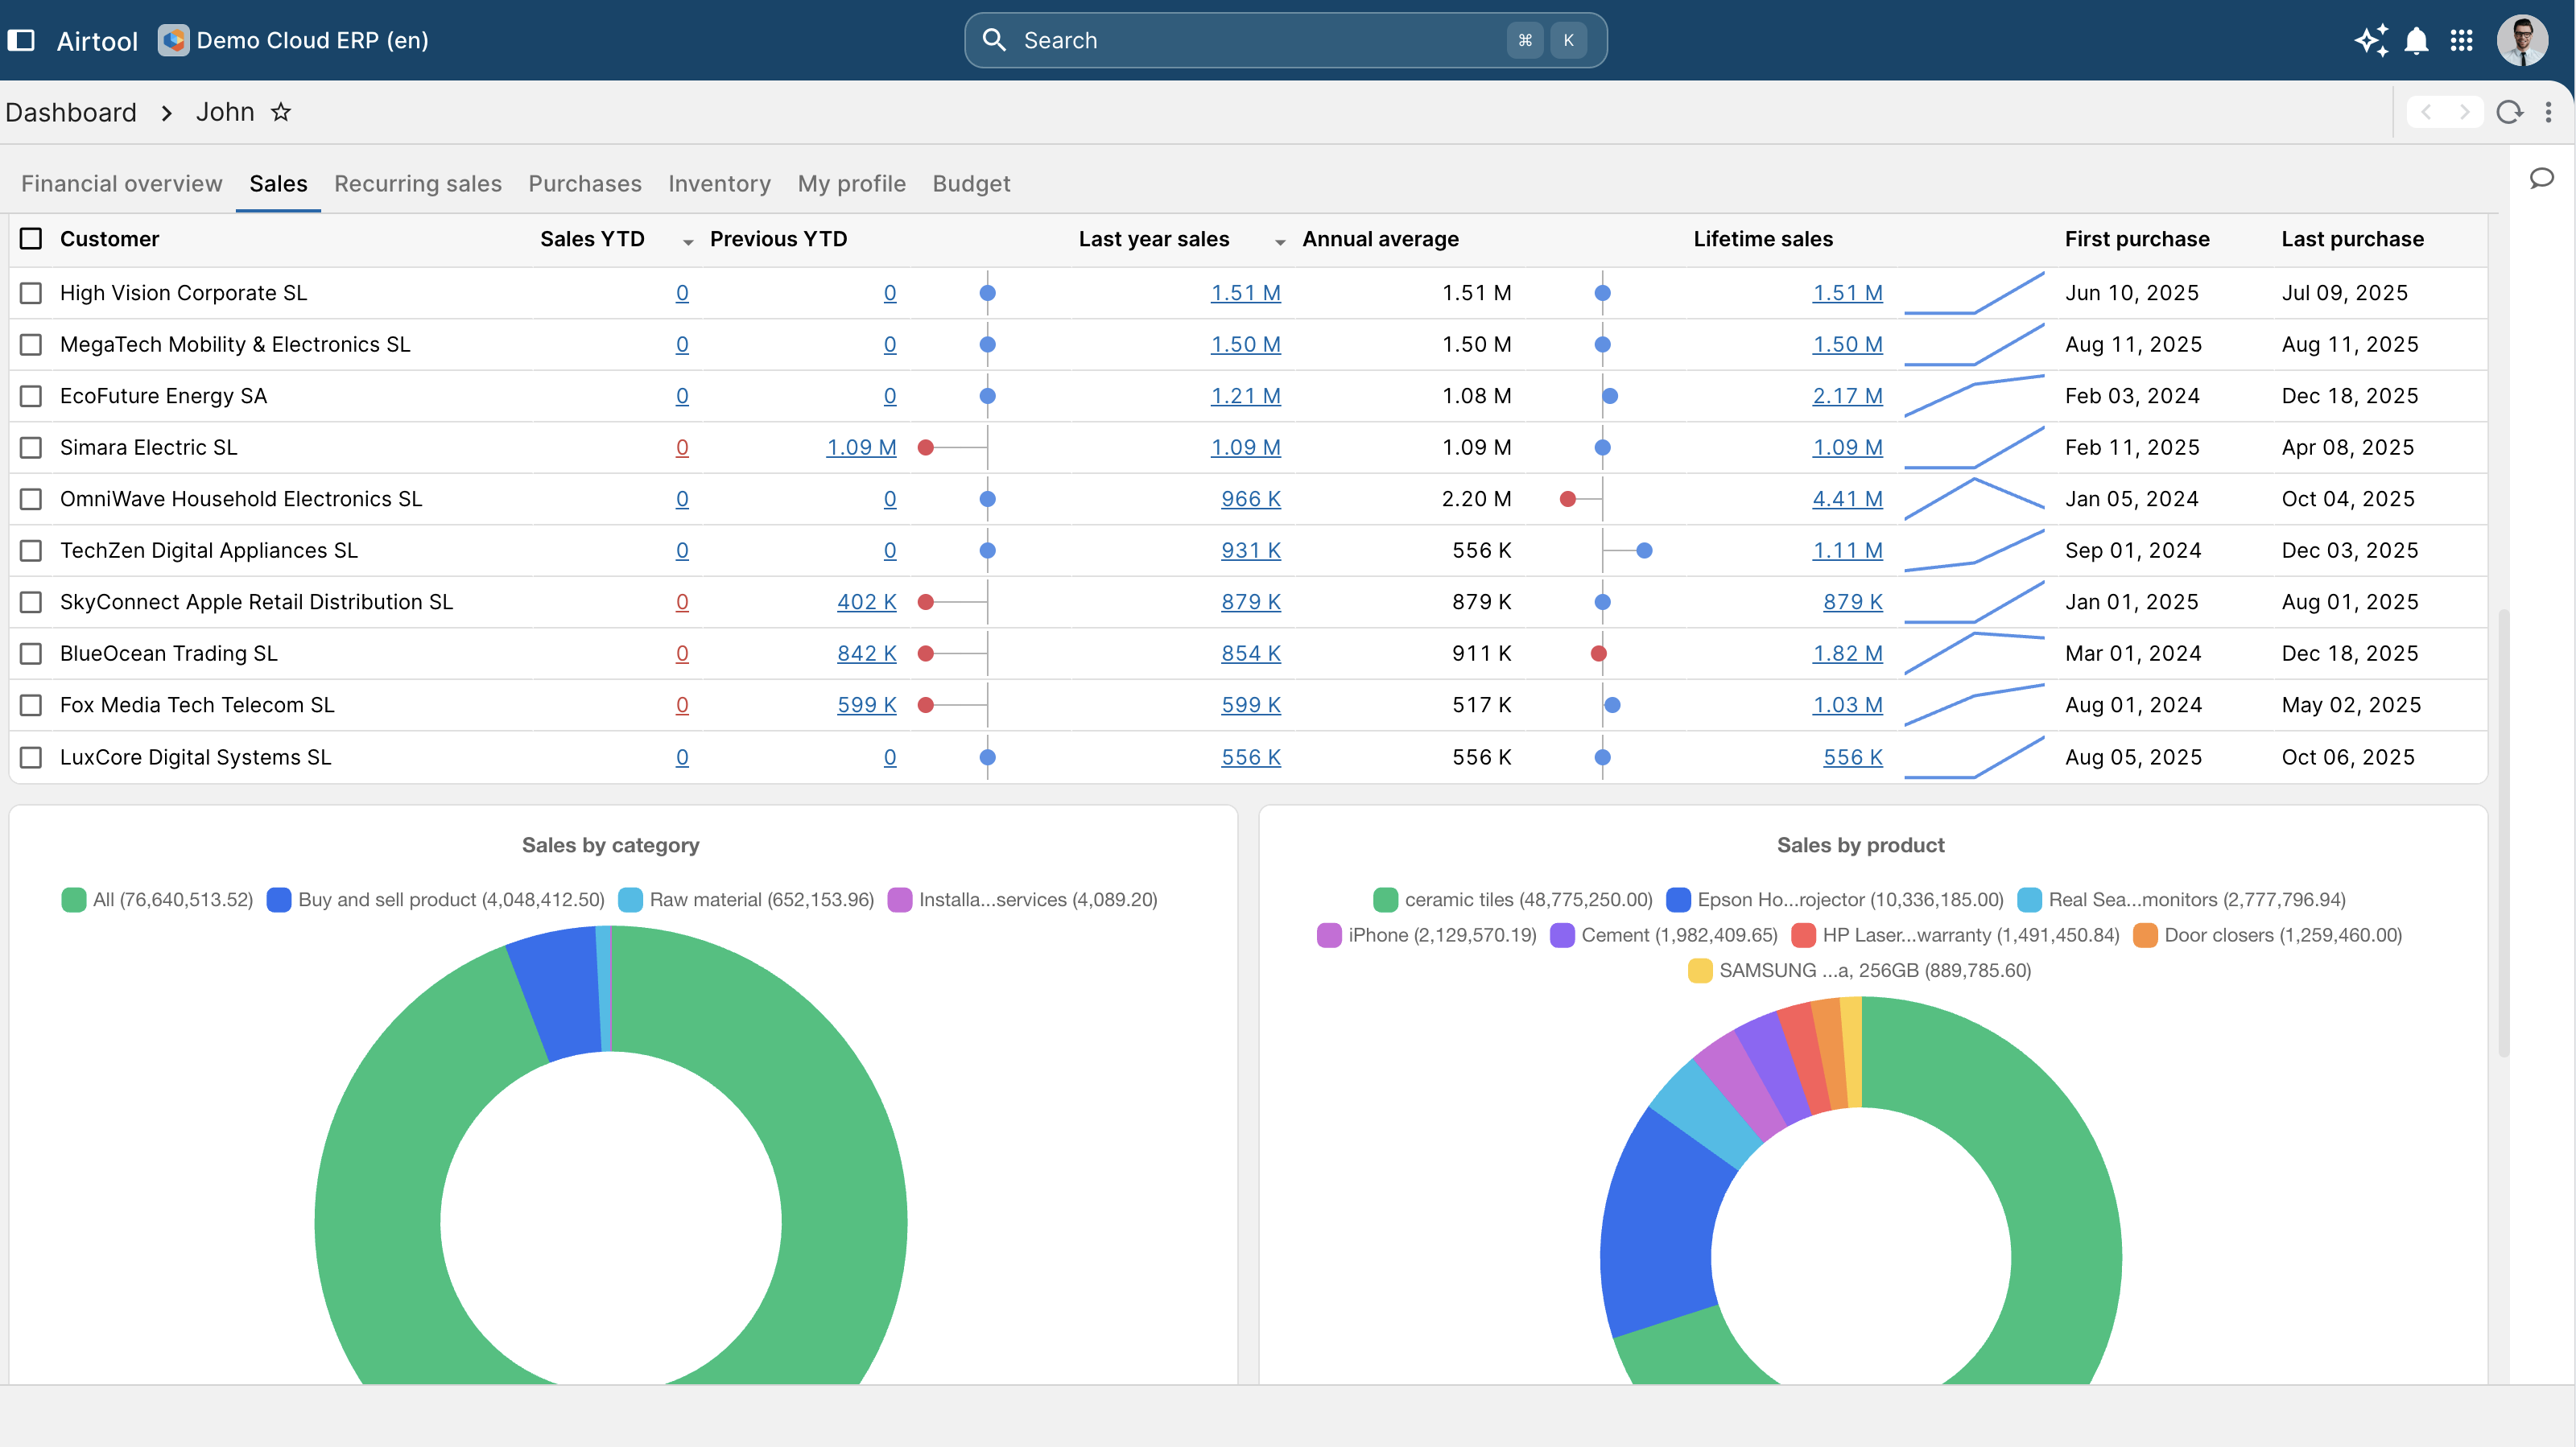Go to next record arrow

click(2464, 112)
